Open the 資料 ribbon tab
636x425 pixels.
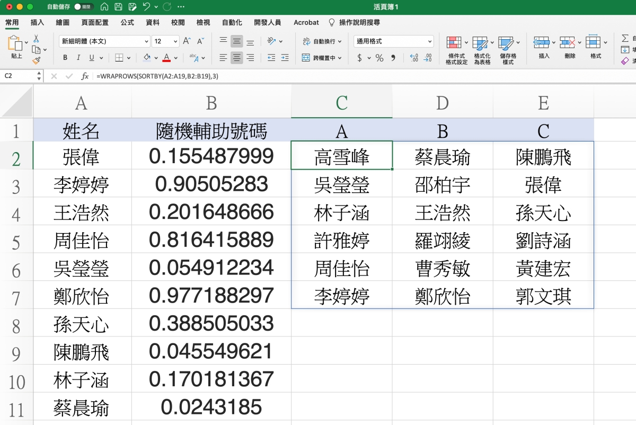pyautogui.click(x=153, y=23)
